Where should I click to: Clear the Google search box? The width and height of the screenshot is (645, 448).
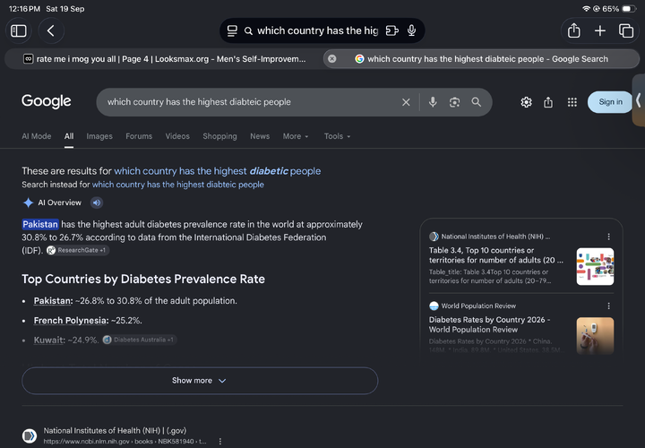(x=406, y=102)
